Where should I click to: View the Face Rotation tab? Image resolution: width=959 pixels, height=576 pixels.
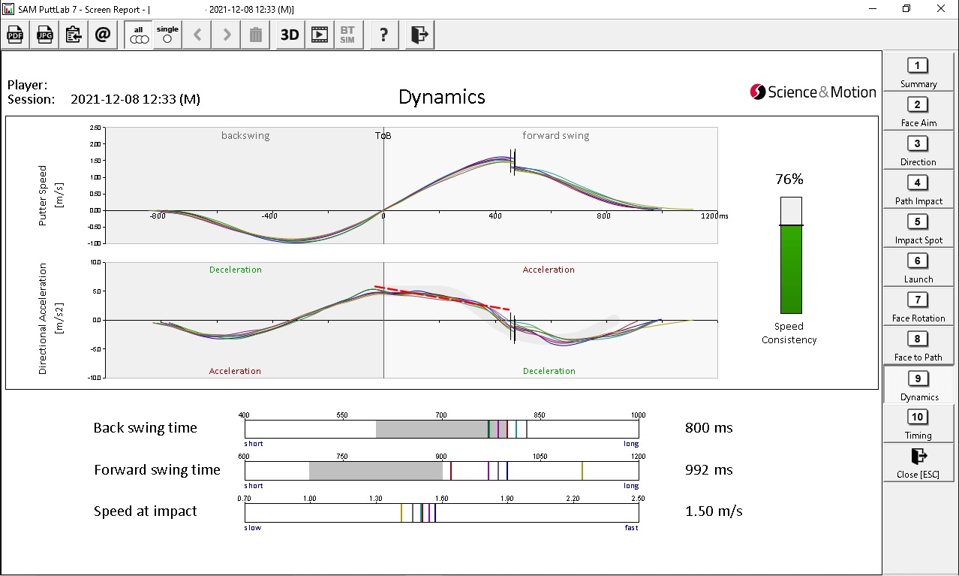pyautogui.click(x=918, y=306)
